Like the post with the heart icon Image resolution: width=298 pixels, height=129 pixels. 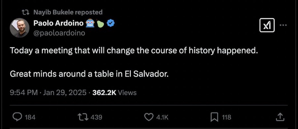pyautogui.click(x=149, y=117)
